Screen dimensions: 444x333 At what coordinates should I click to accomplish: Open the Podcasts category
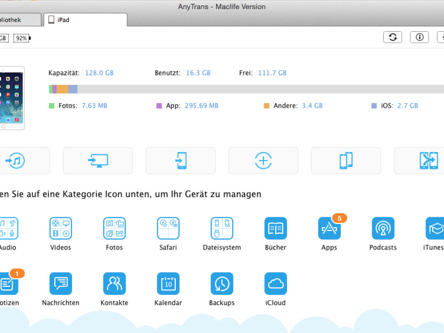(x=383, y=229)
